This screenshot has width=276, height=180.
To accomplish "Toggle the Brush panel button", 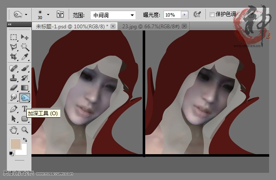I will pos(60,14).
